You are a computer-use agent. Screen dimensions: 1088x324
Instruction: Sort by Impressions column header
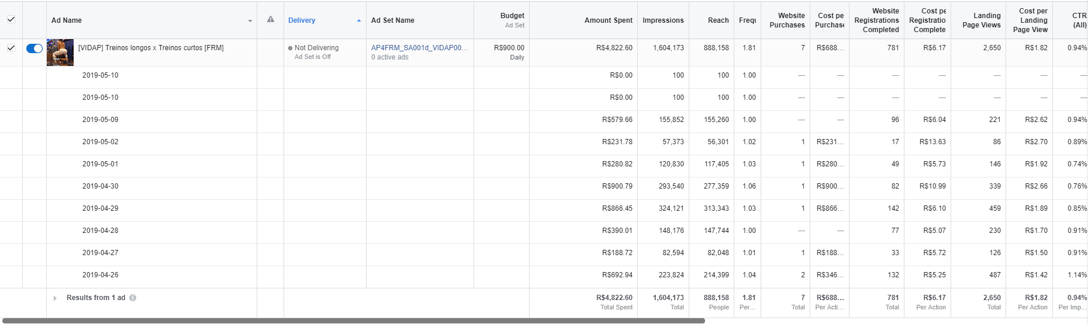tap(663, 20)
